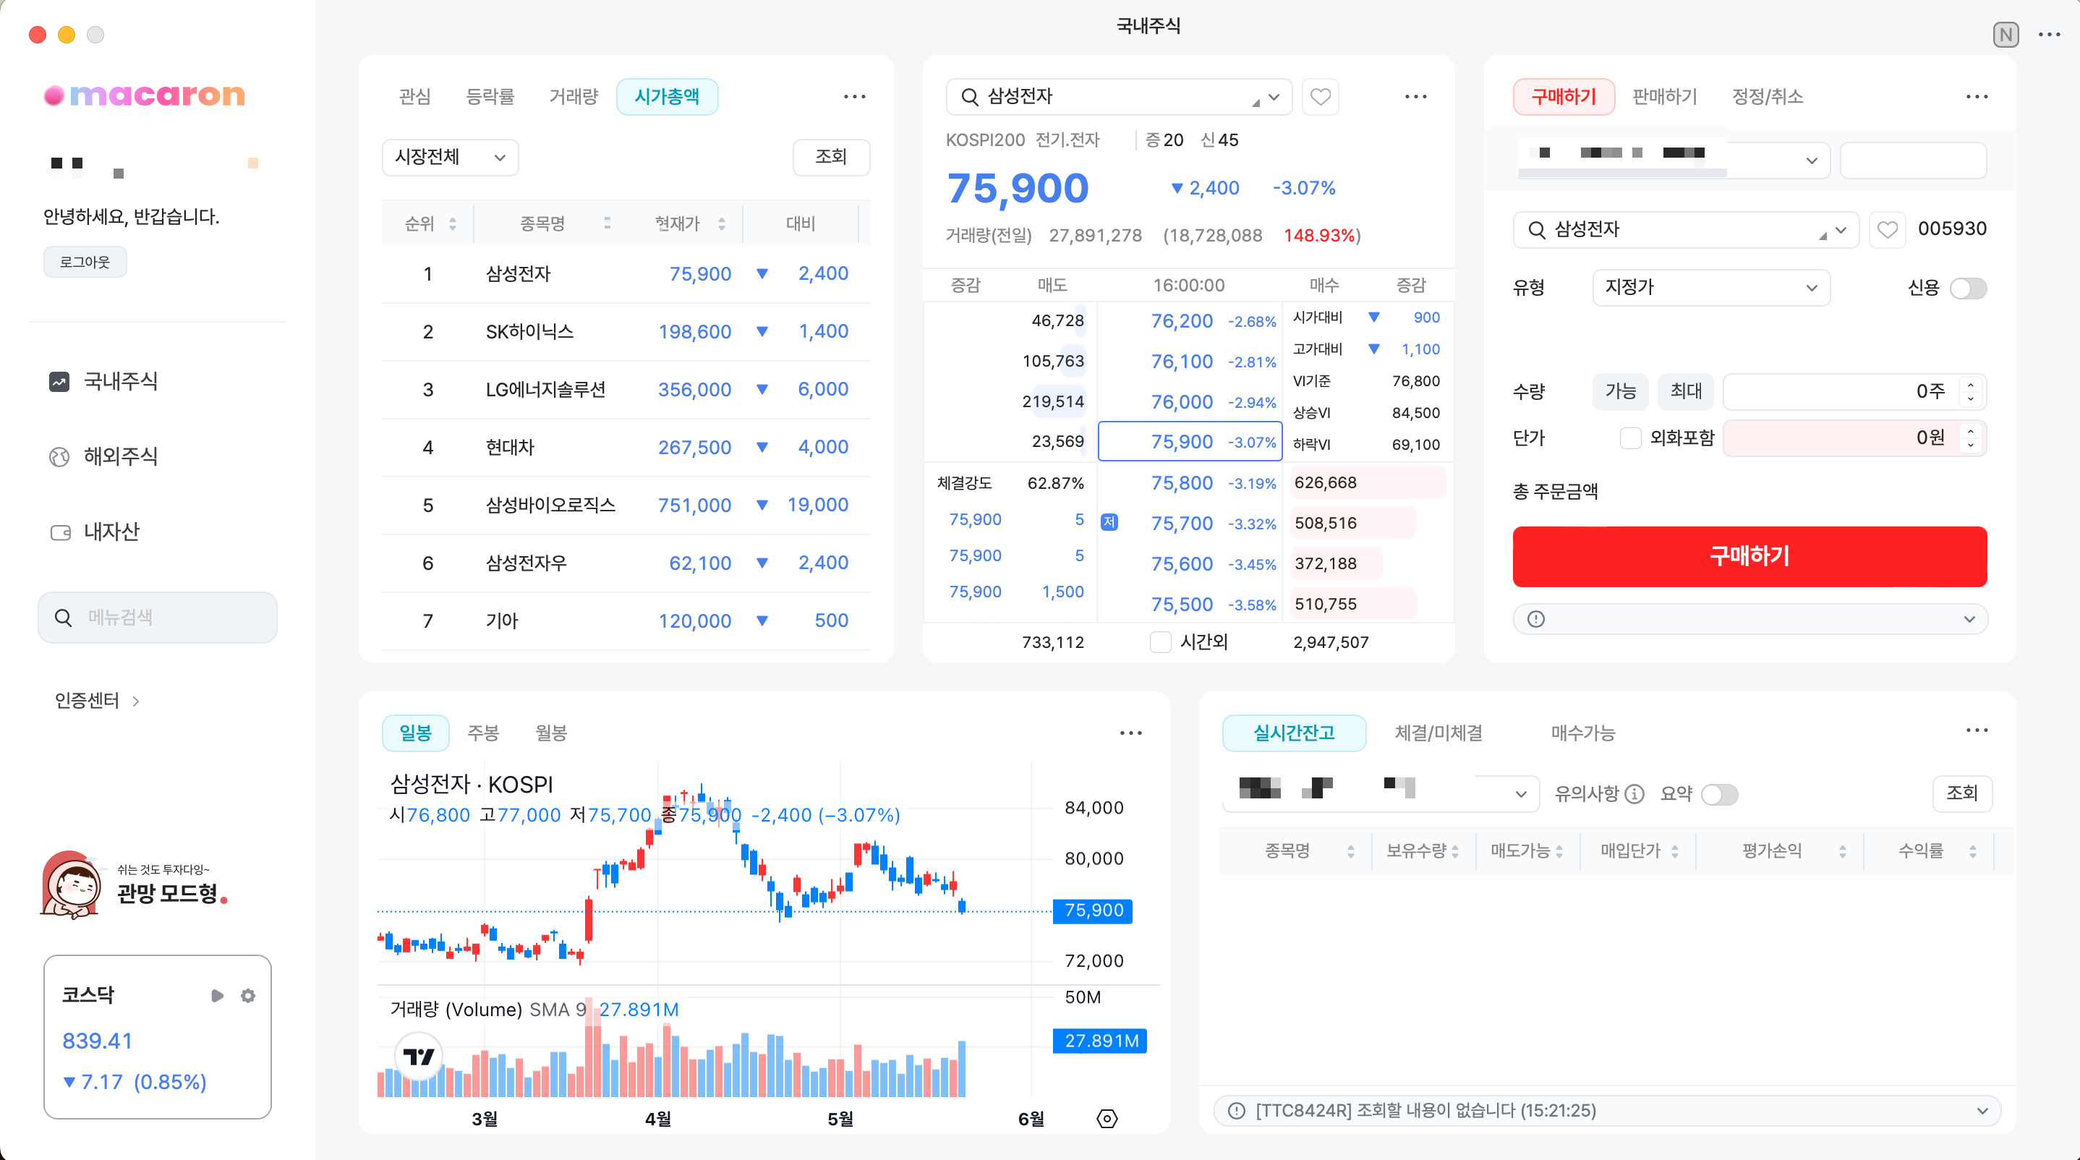Click the 로그아웃 button
This screenshot has height=1160, width=2080.
point(85,263)
